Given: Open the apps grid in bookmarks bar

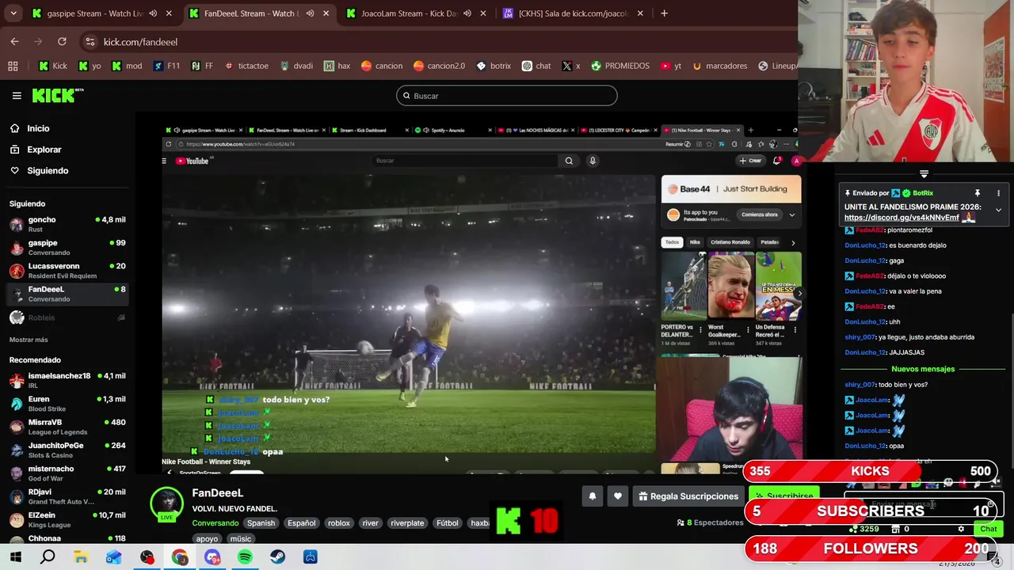Looking at the screenshot, I should 13,66.
